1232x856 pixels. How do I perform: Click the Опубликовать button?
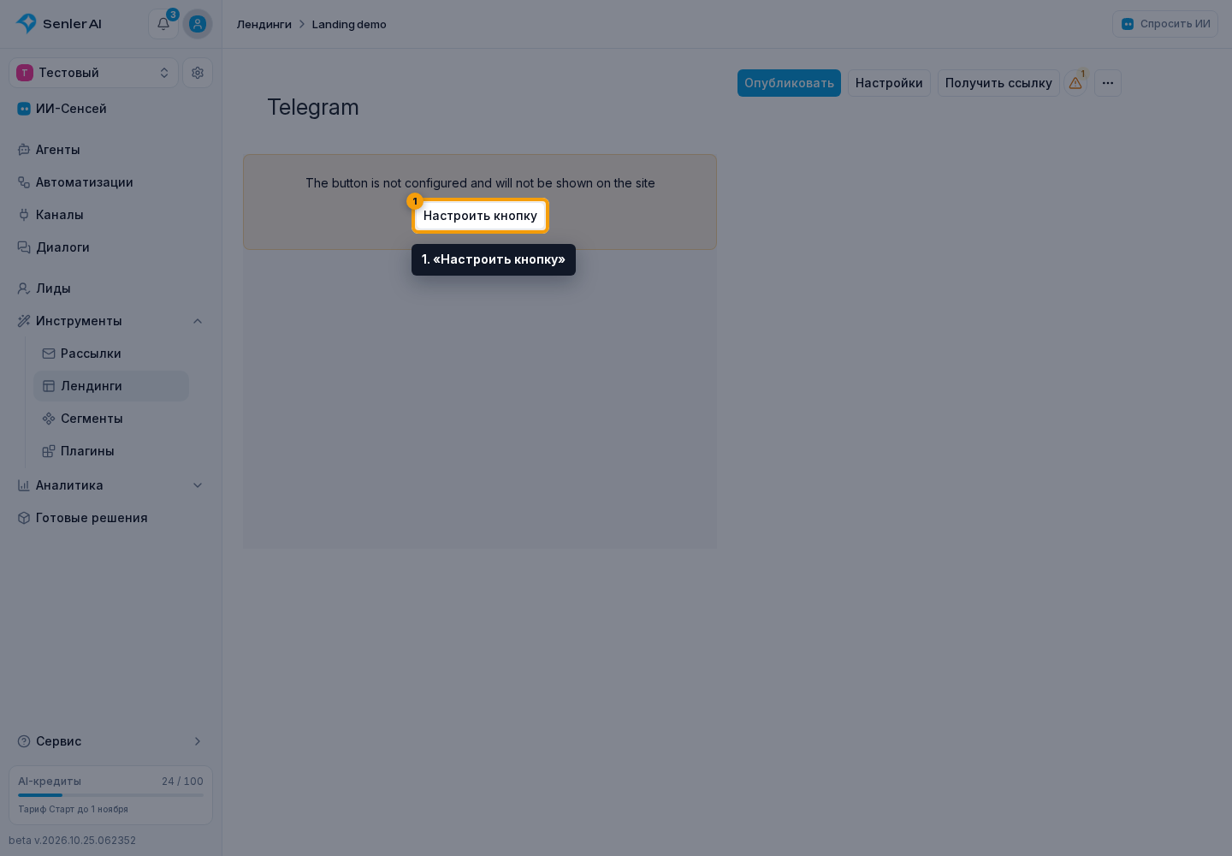tap(789, 83)
